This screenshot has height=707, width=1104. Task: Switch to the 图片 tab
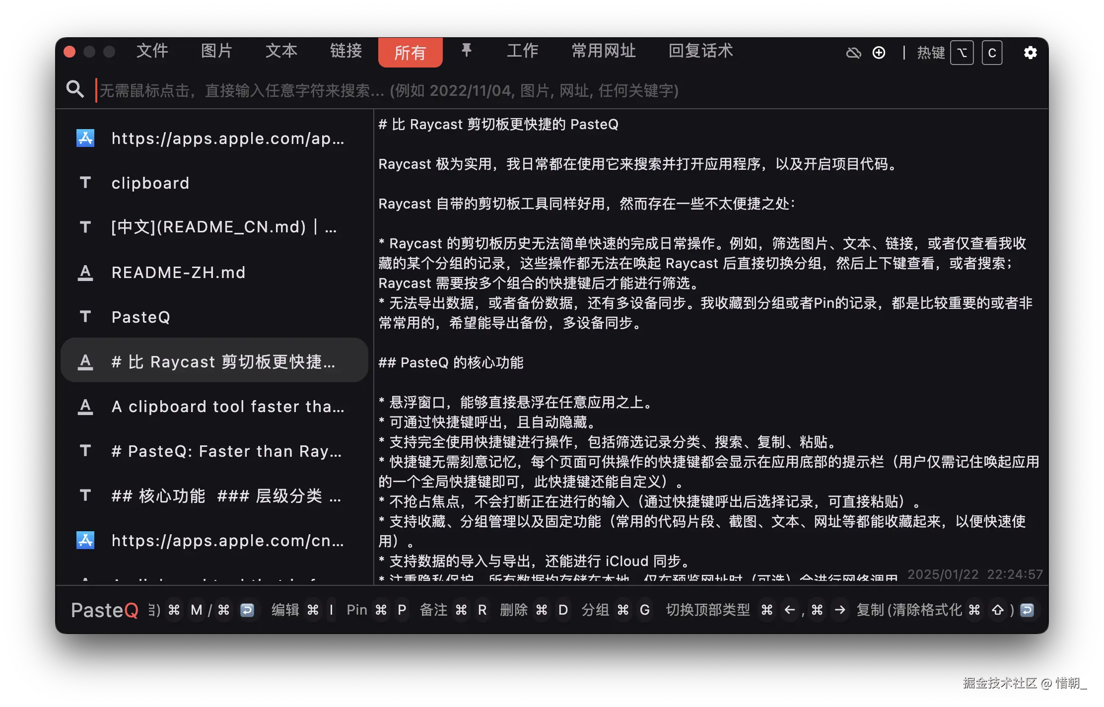point(216,51)
